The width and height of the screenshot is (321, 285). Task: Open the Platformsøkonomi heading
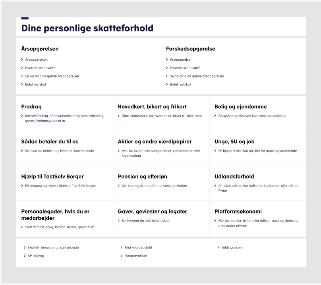(238, 212)
